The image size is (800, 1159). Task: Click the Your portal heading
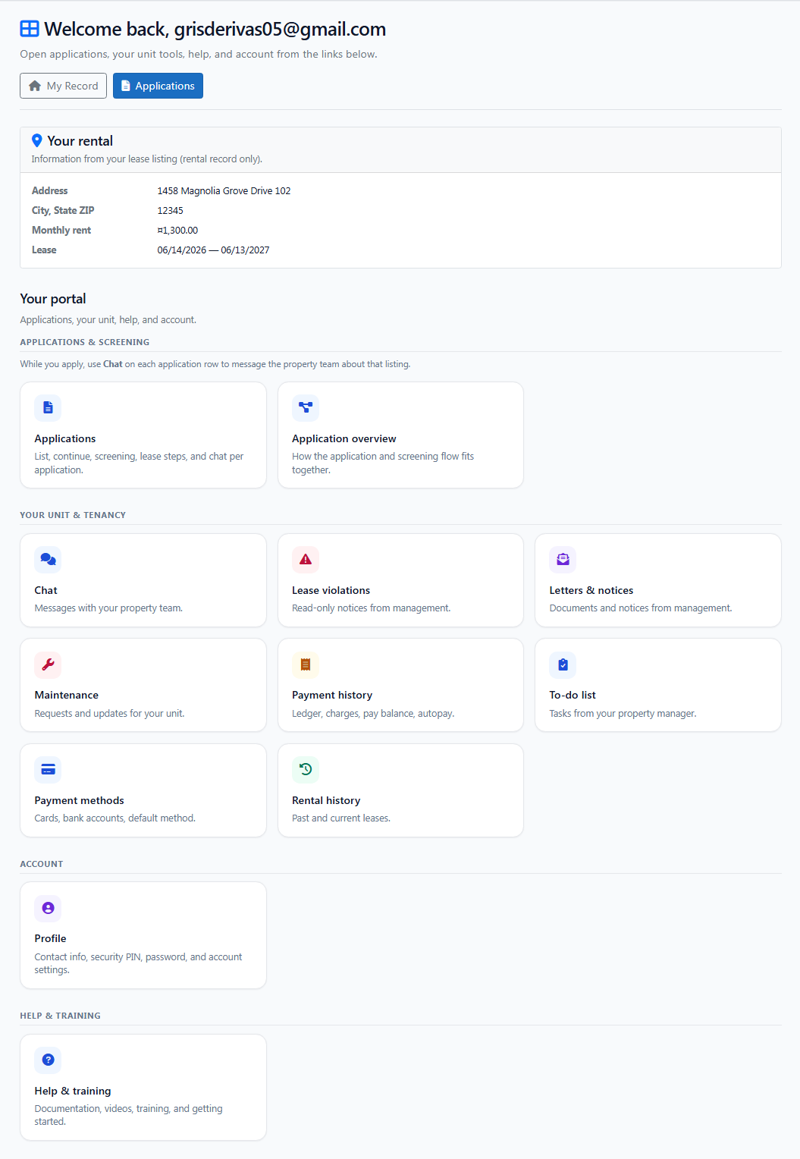tap(53, 299)
